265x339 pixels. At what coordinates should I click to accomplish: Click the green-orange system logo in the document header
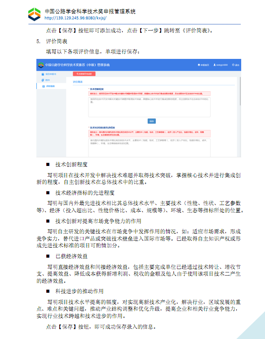(34, 14)
